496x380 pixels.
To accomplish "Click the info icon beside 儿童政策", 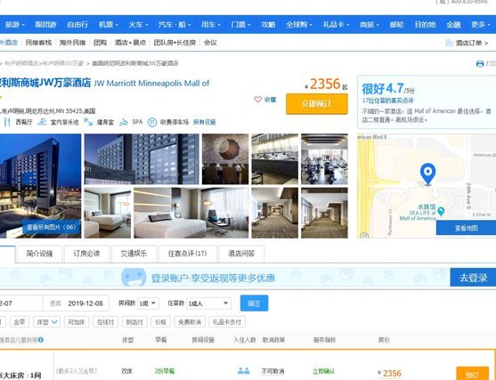I will click(x=40, y=340).
